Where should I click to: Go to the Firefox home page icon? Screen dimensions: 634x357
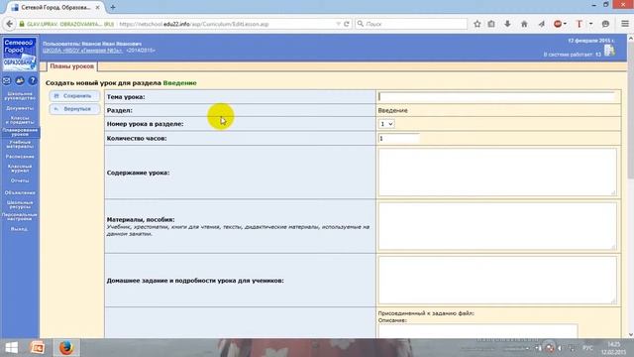pyautogui.click(x=524, y=24)
